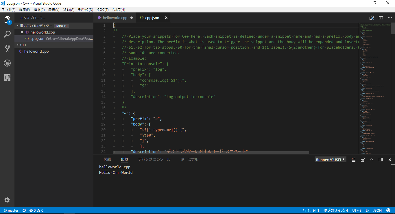Viewport: 395px width, 214px height.
Task: Click the 行 1、列 1 cursor position
Action: click(311, 211)
